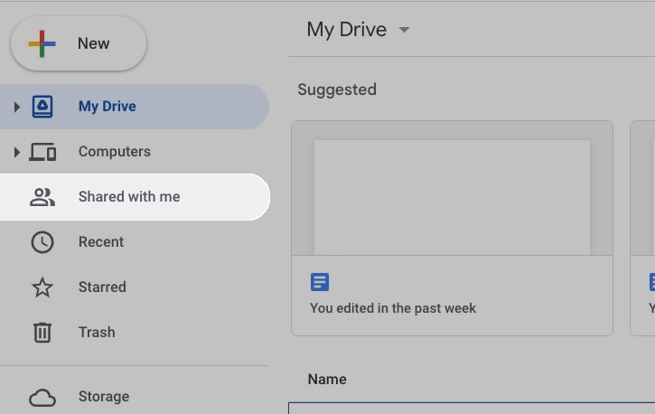Click the Google Docs file icon
The width and height of the screenshot is (655, 414).
(x=320, y=282)
